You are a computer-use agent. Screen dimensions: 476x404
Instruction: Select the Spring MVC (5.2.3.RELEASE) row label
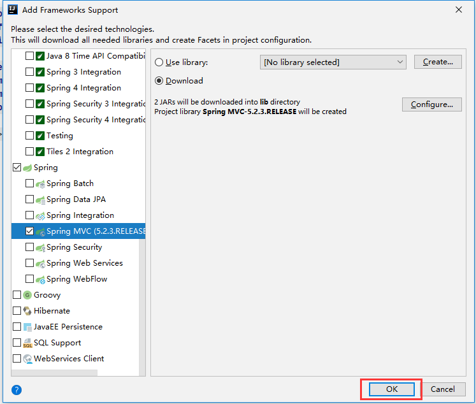tap(96, 231)
